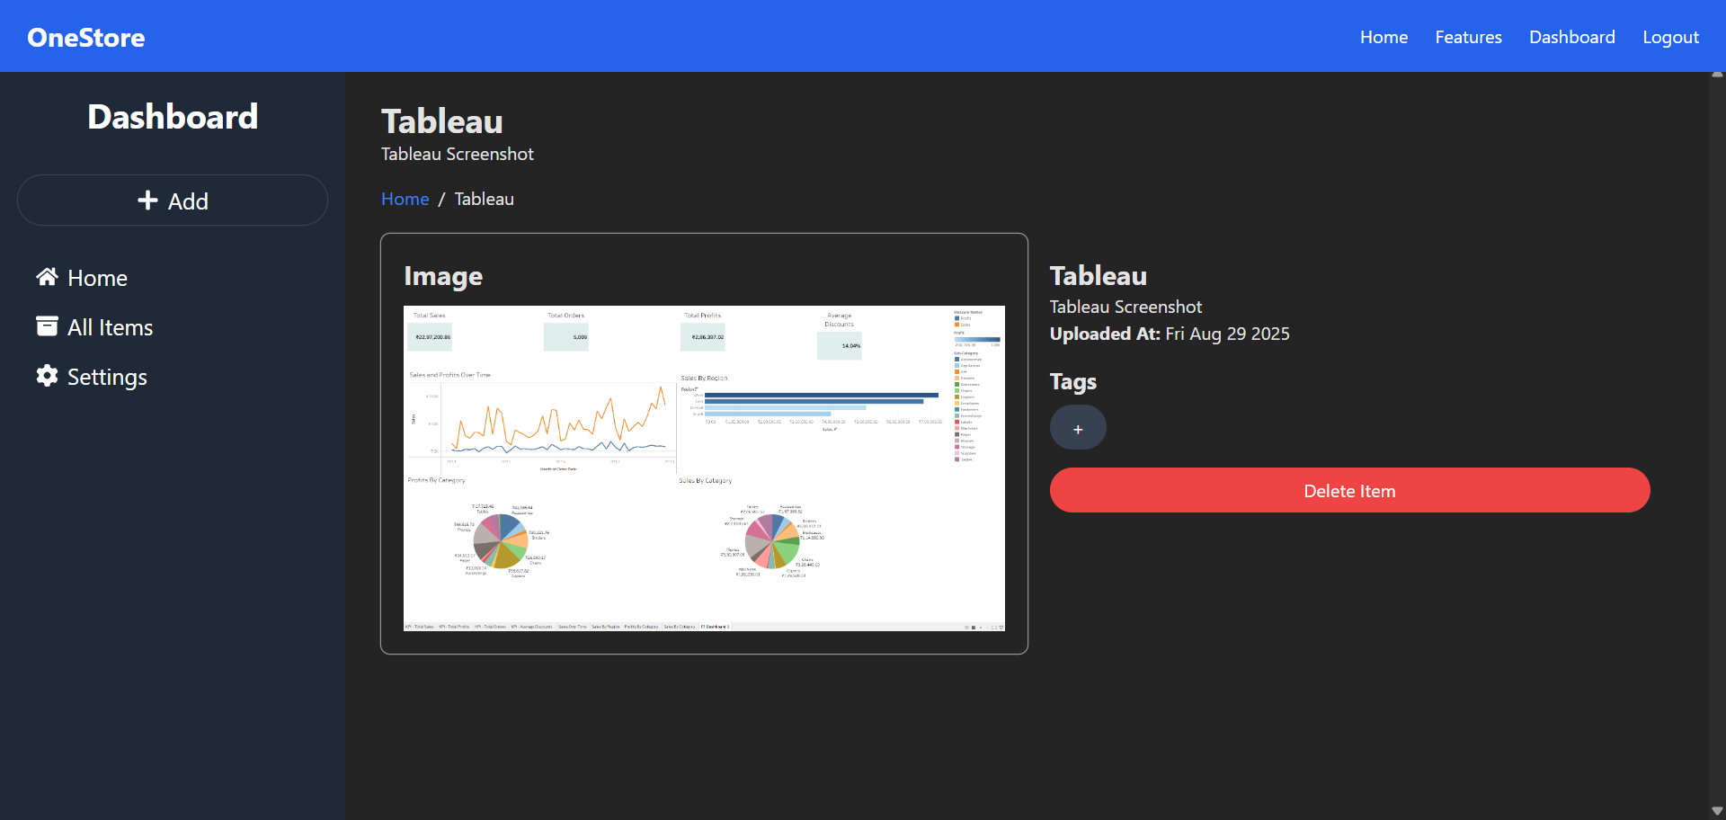Select the Settings label in sidebar

[x=107, y=377]
